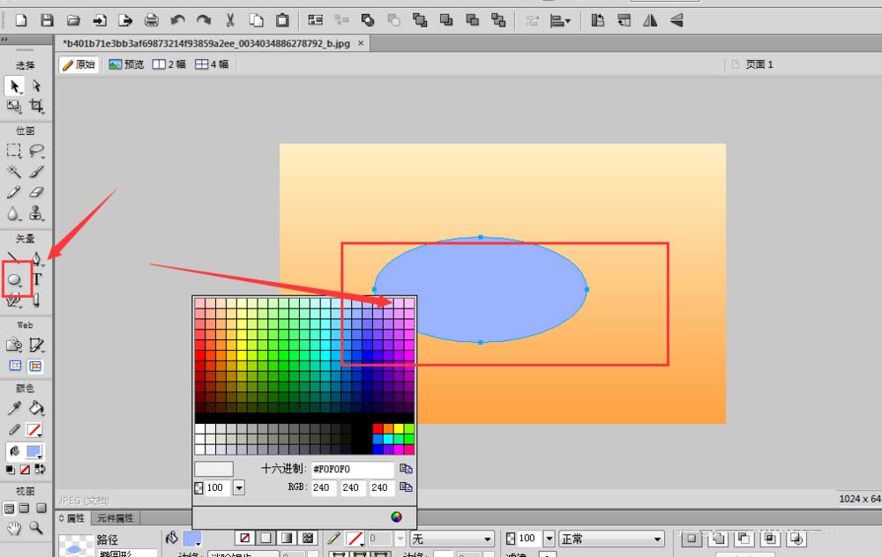Swap stroke and fill colors

(x=40, y=470)
